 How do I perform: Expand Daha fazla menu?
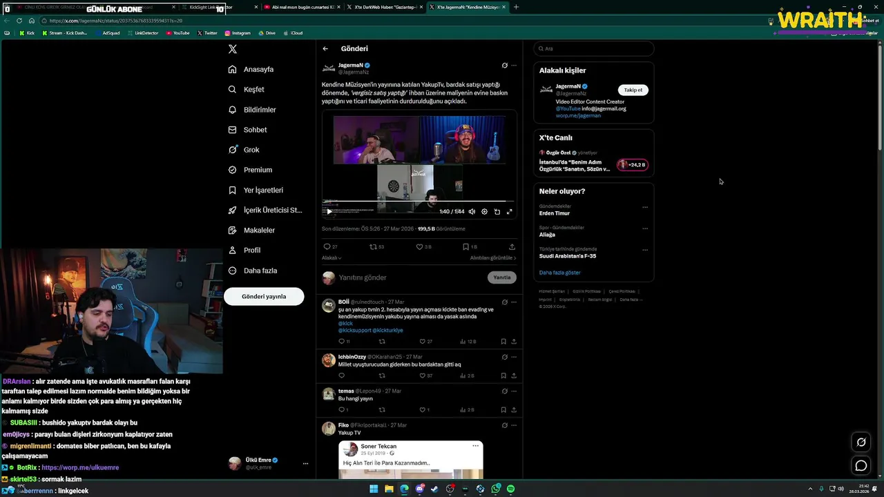(x=253, y=271)
